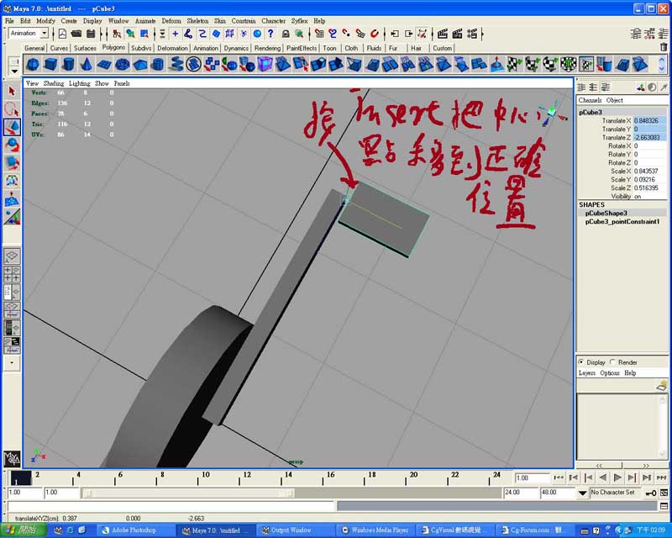Click the shelf trash can icon
Screen dimensions: 672x538
(664, 47)
